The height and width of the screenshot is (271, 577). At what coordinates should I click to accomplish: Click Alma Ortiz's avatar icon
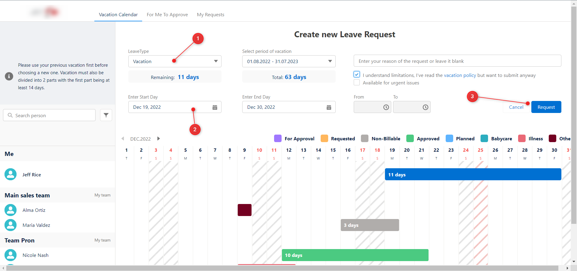[x=11, y=210]
